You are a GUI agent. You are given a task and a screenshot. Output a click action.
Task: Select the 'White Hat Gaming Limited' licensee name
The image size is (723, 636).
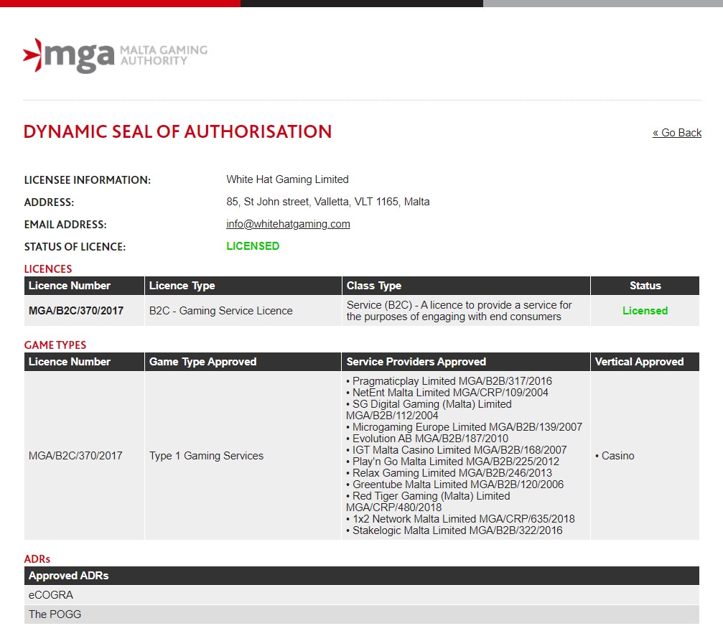tap(287, 179)
